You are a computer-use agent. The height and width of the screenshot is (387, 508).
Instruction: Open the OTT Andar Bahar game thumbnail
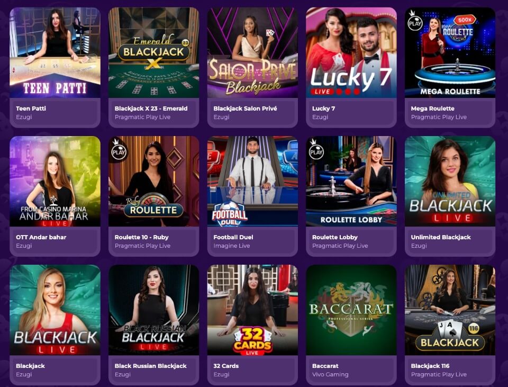click(x=55, y=181)
